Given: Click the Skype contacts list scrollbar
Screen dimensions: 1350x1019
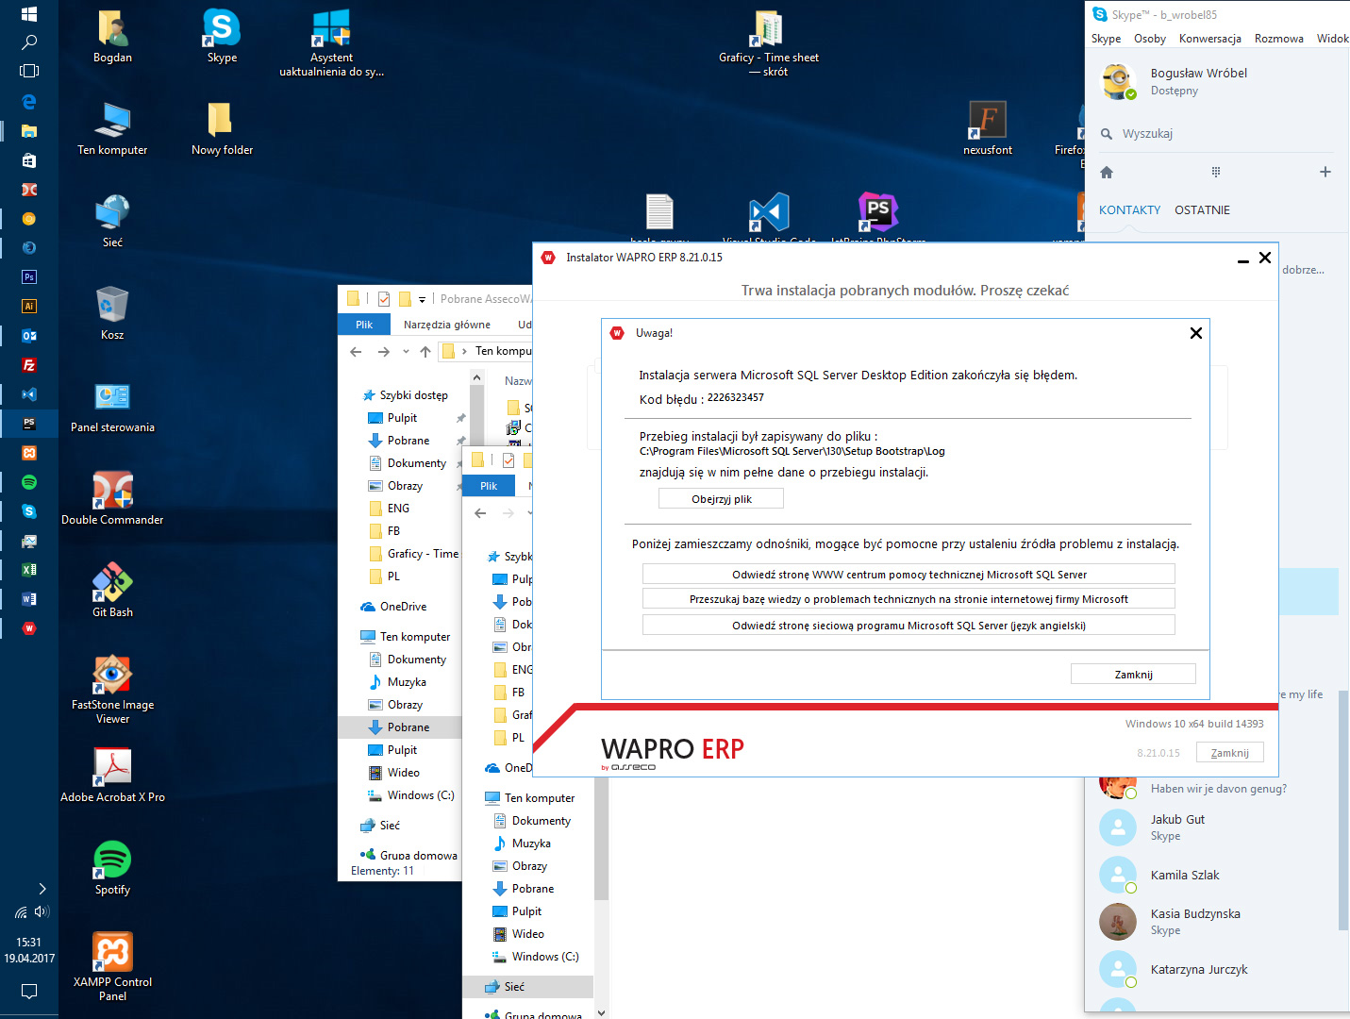Looking at the screenshot, I should pos(1343,810).
